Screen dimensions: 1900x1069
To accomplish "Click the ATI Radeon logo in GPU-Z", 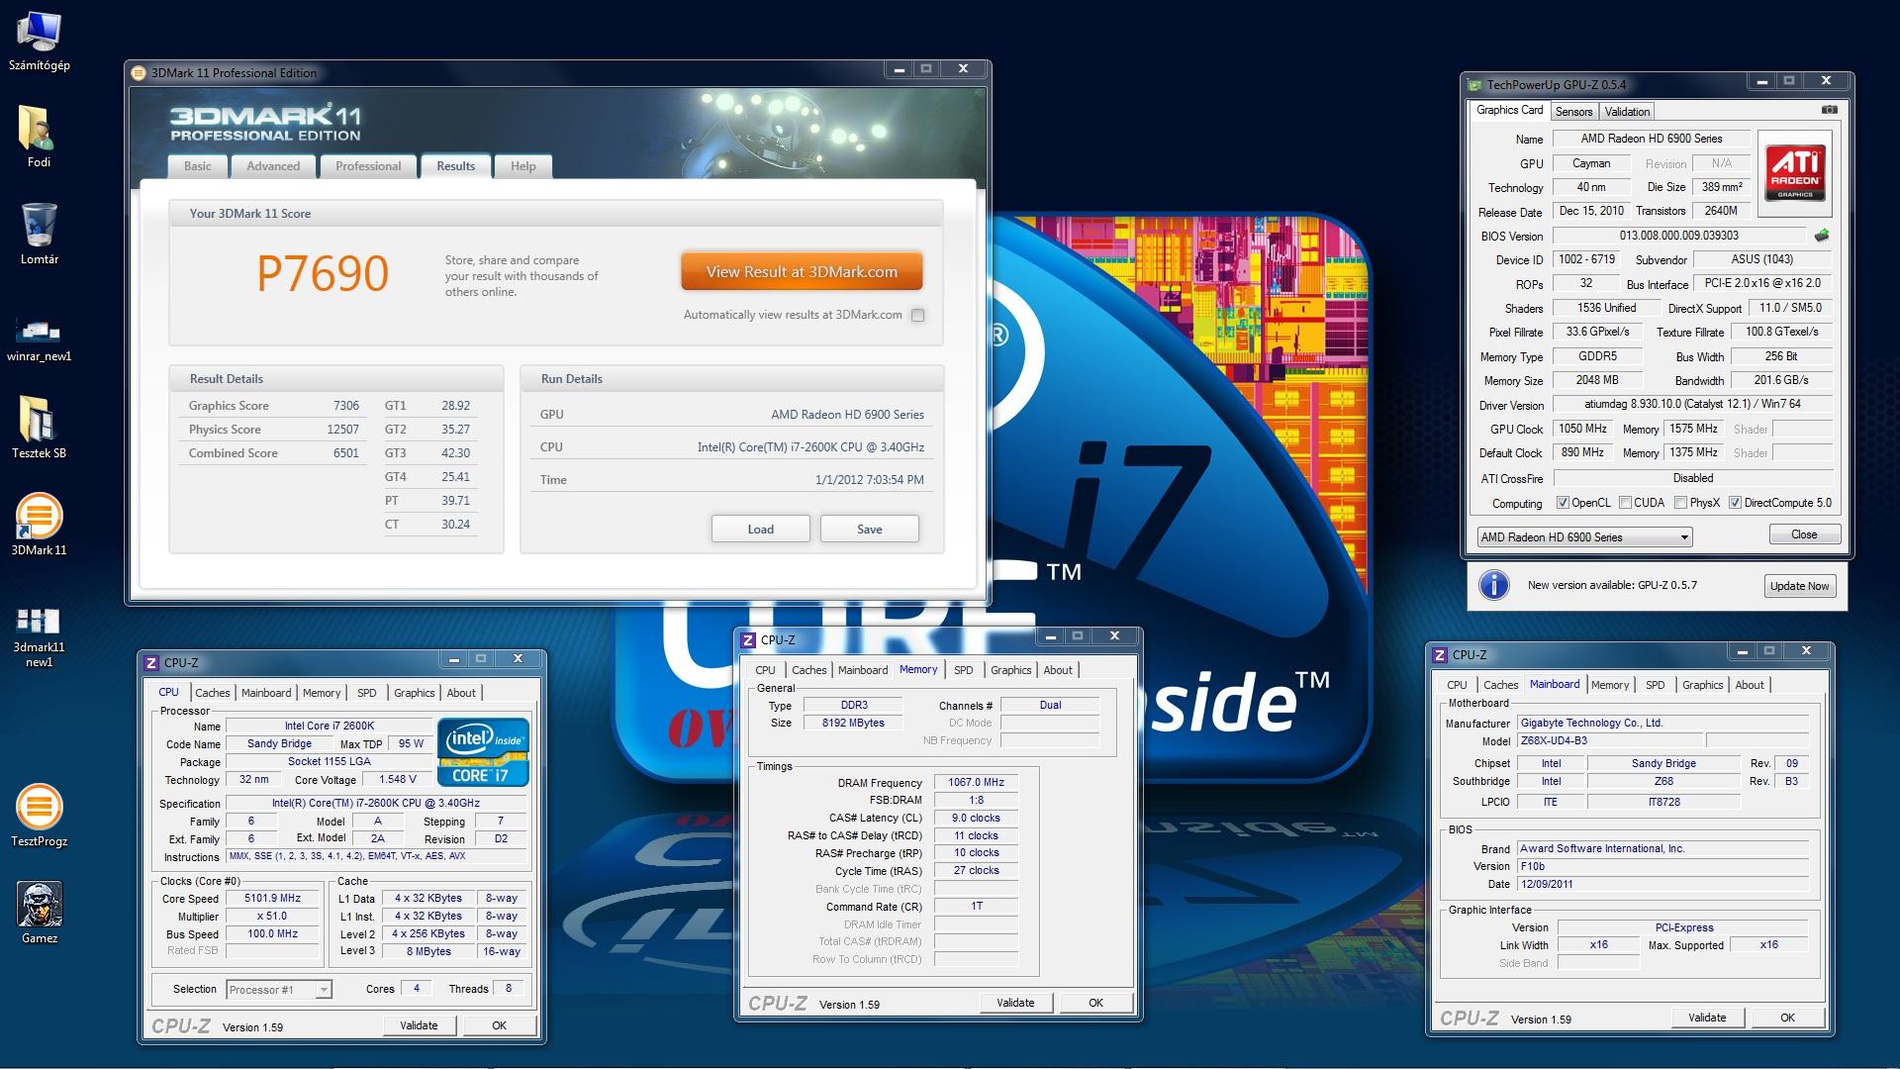I will pos(1795,173).
